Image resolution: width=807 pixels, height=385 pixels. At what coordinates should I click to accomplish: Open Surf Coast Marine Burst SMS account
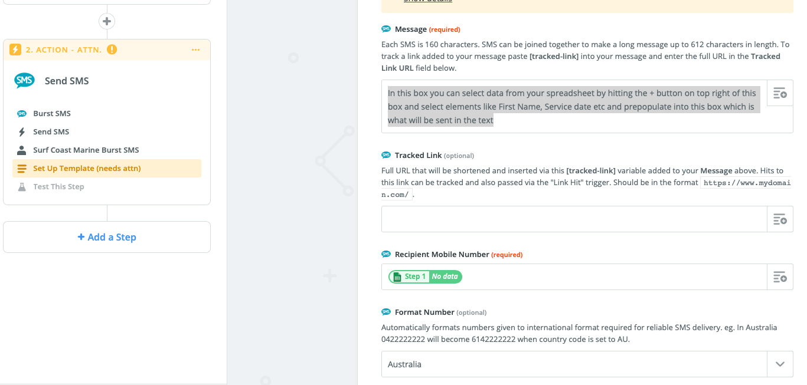click(86, 150)
